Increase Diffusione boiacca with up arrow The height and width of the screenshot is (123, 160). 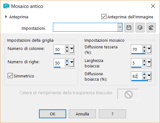[x=144, y=74]
